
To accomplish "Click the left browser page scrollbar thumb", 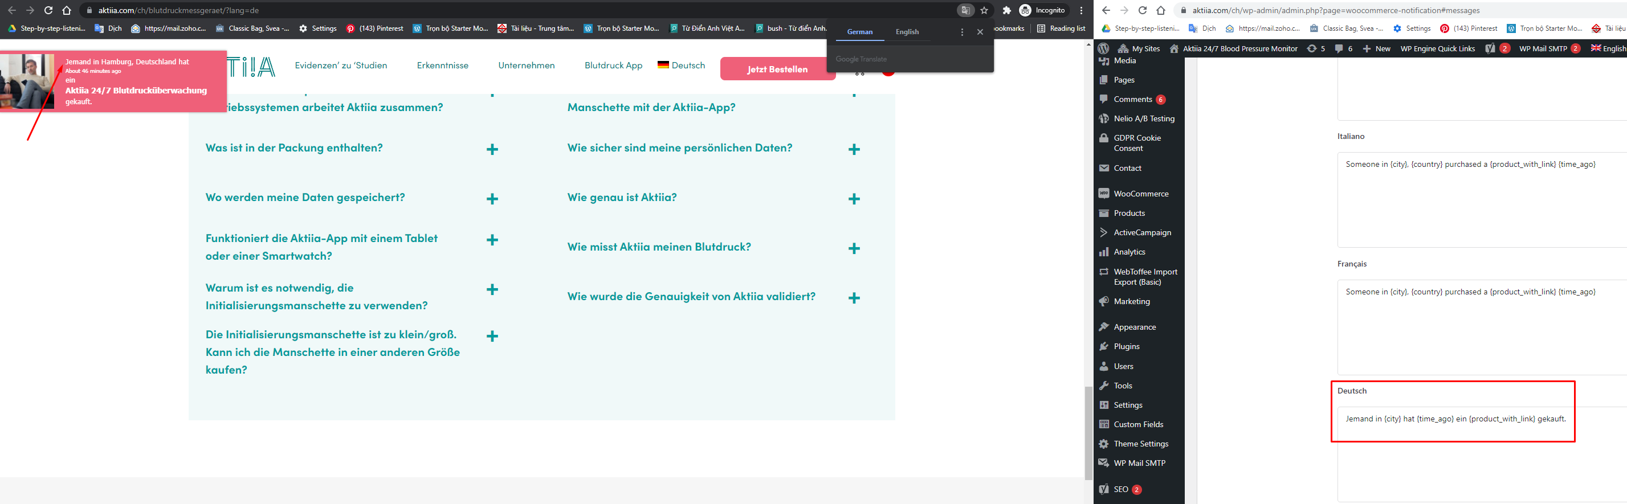I will click(1088, 433).
